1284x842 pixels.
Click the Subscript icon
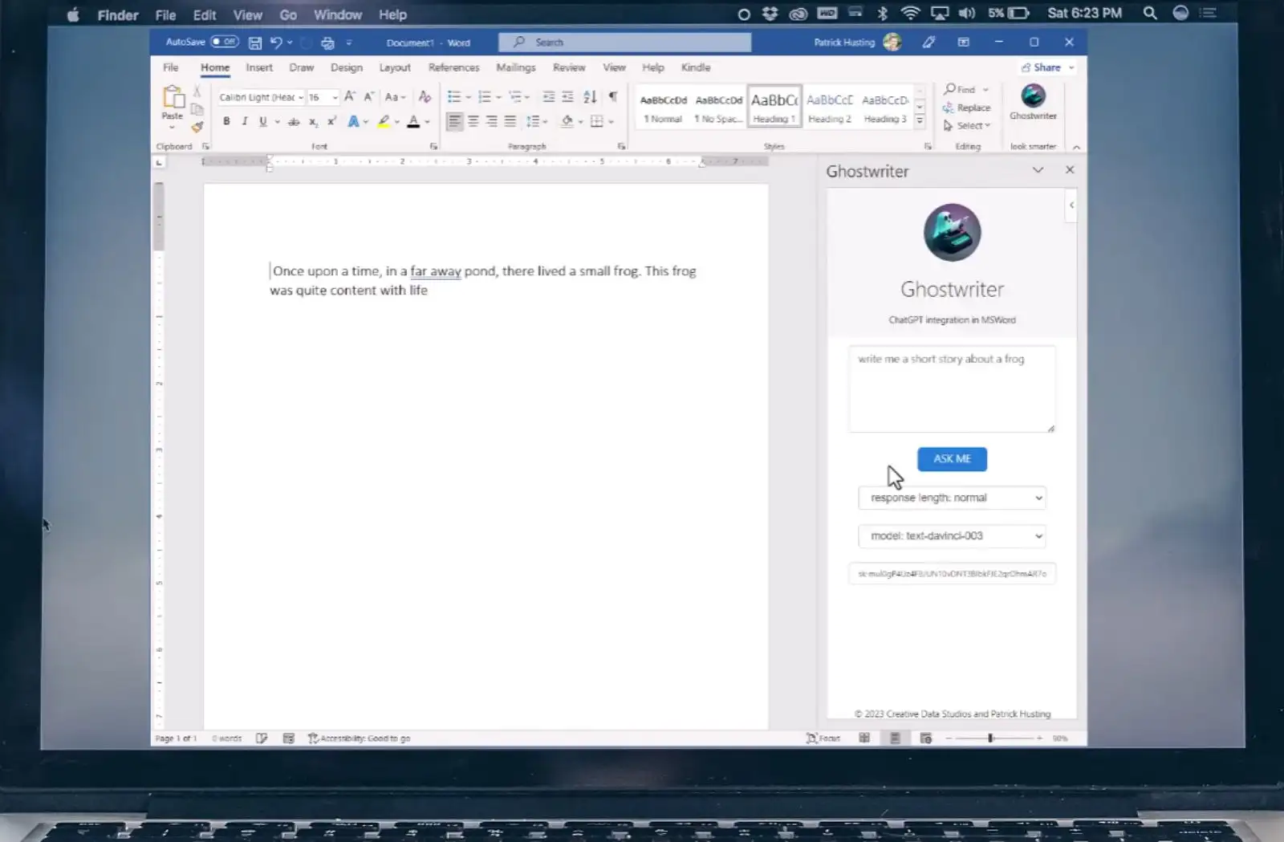(x=313, y=123)
